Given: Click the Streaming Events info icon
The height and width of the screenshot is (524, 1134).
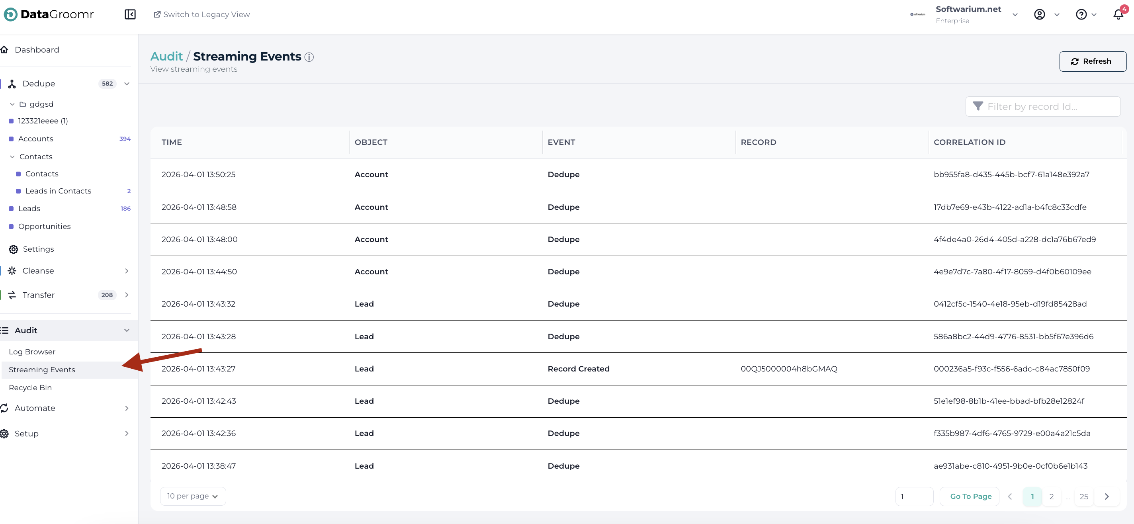Looking at the screenshot, I should (309, 57).
